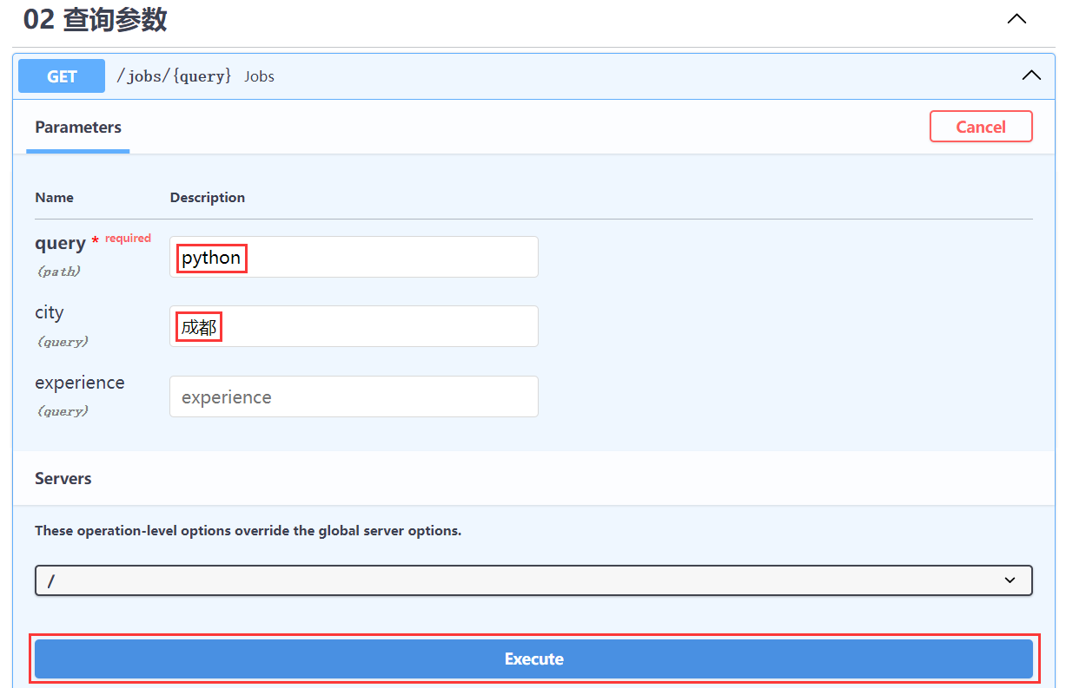This screenshot has height=688, width=1066.
Task: Click the empty experience input field
Action: (x=354, y=396)
